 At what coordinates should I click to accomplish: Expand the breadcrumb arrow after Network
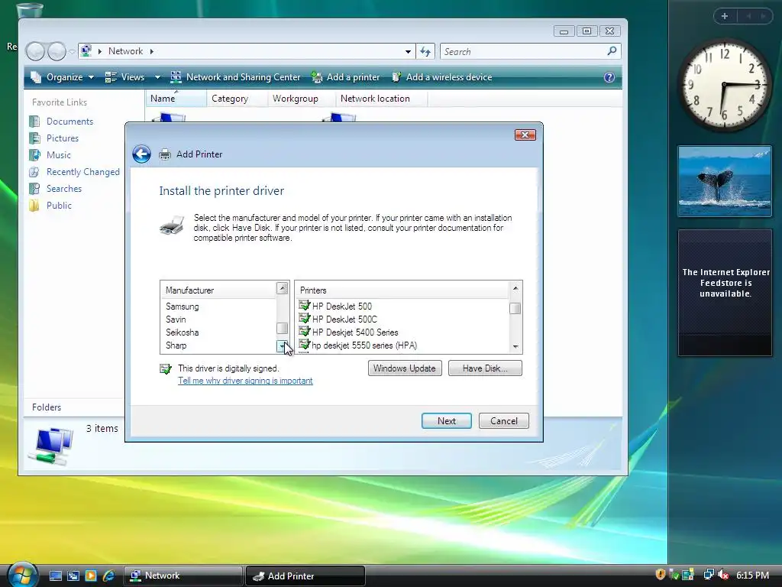[152, 51]
